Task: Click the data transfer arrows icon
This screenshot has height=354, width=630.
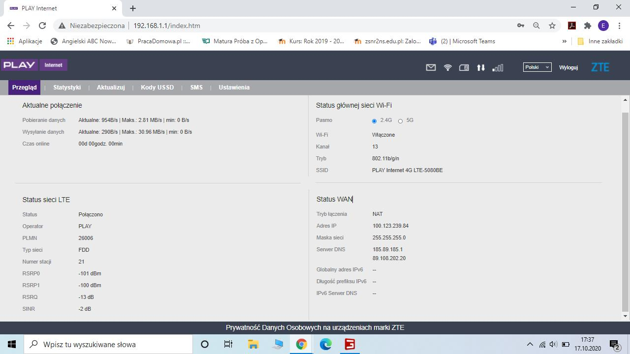Action: tap(481, 67)
